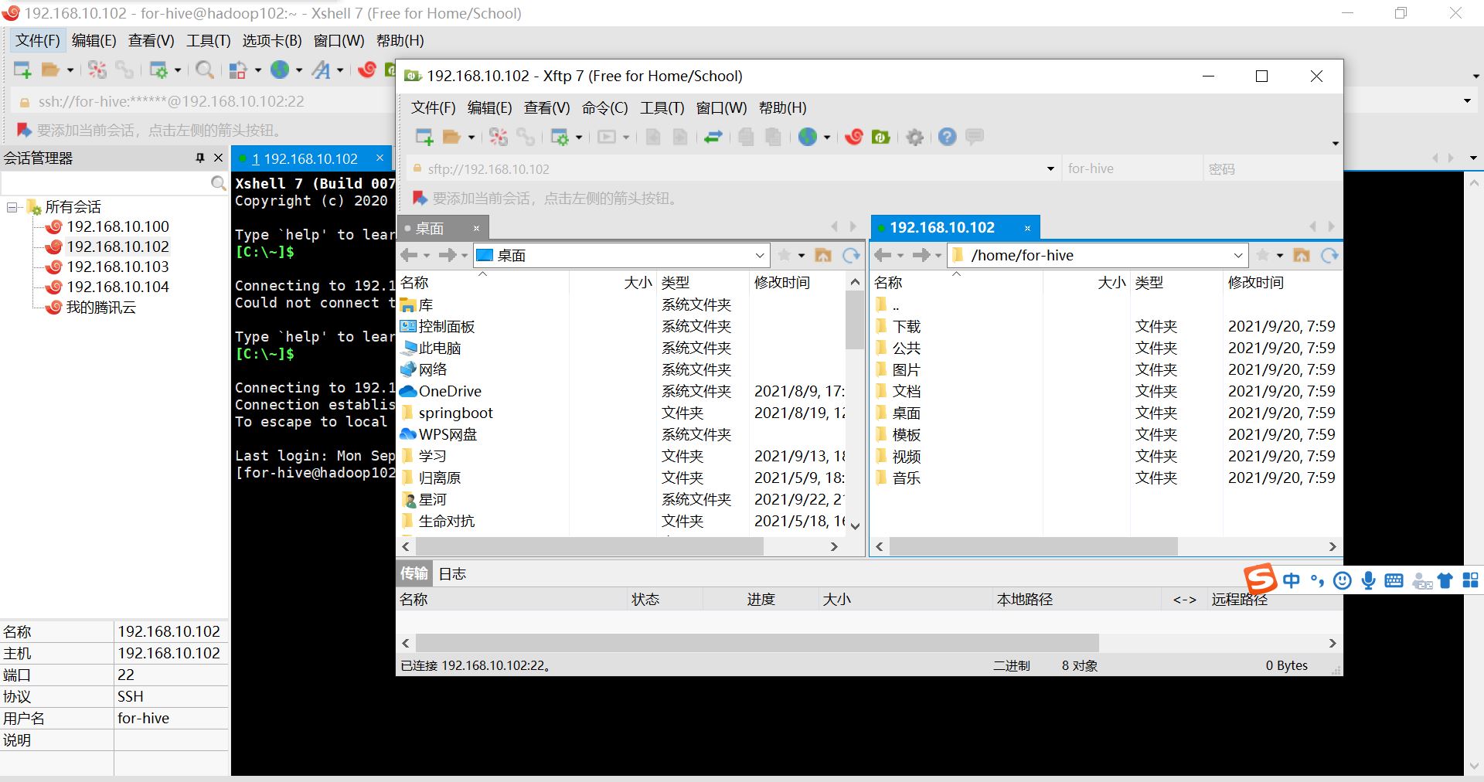This screenshot has width=1484, height=782.
Task: Toggle Sogou punctuation mode button
Action: pos(1317,580)
